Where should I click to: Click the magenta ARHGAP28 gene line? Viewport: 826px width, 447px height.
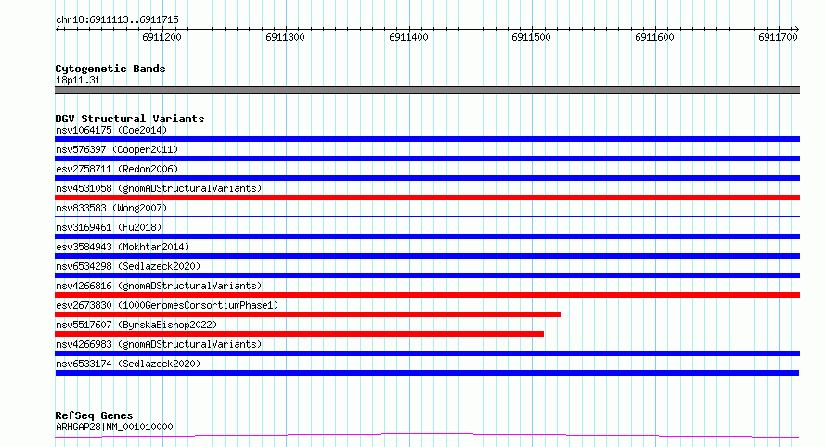[x=427, y=435]
